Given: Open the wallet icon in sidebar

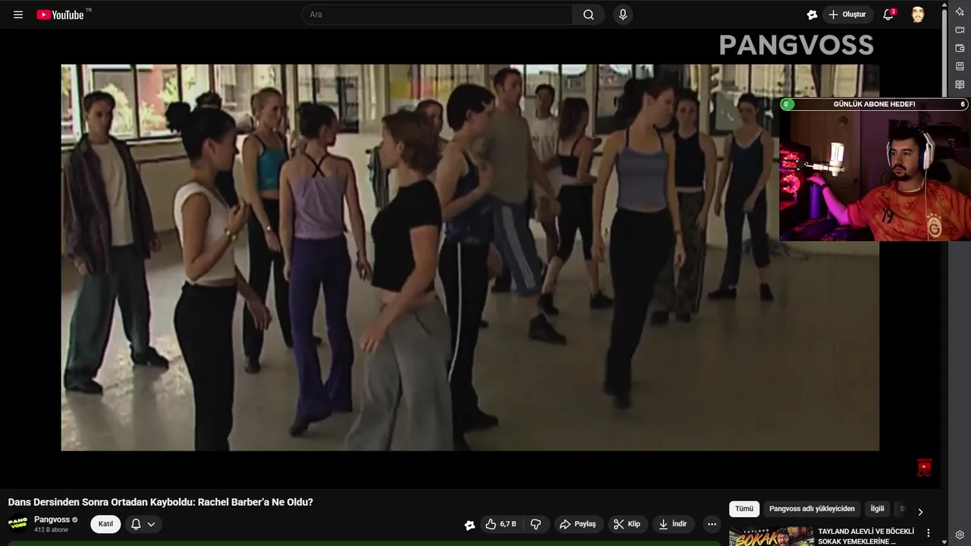Looking at the screenshot, I should point(960,49).
